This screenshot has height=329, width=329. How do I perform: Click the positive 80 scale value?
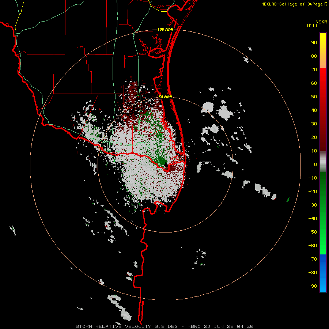(x=314, y=56)
